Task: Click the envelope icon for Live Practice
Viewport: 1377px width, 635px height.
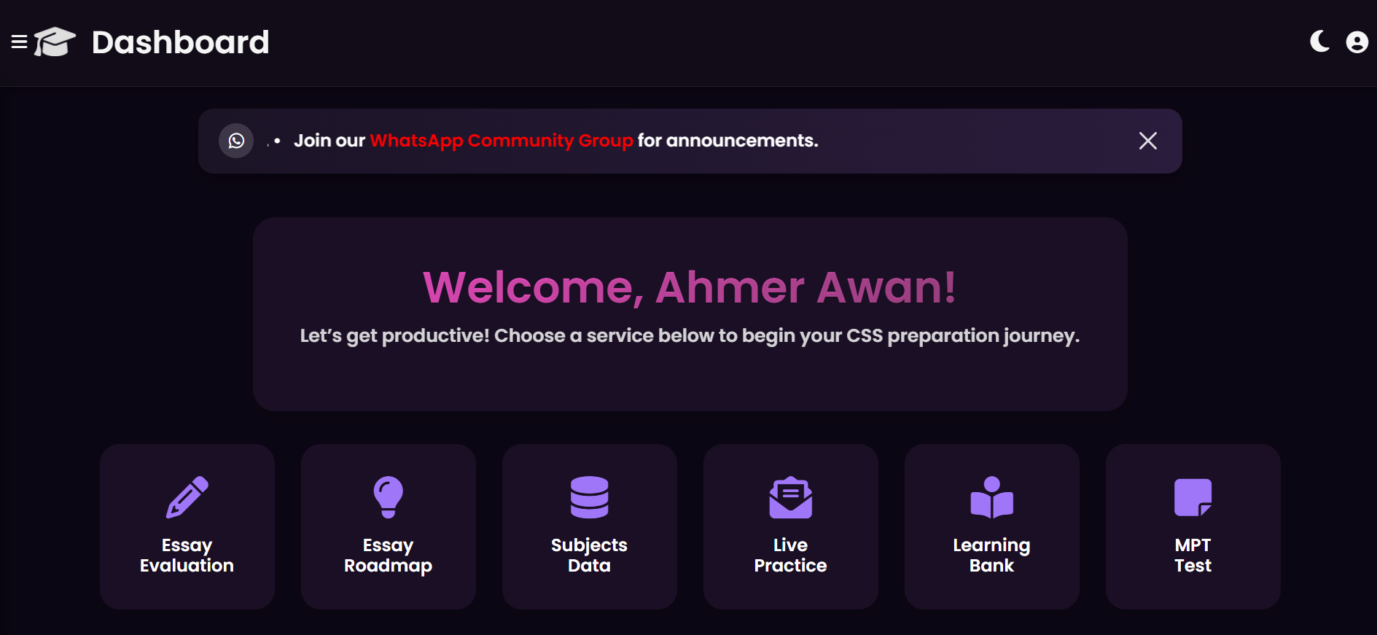Action: pos(791,497)
